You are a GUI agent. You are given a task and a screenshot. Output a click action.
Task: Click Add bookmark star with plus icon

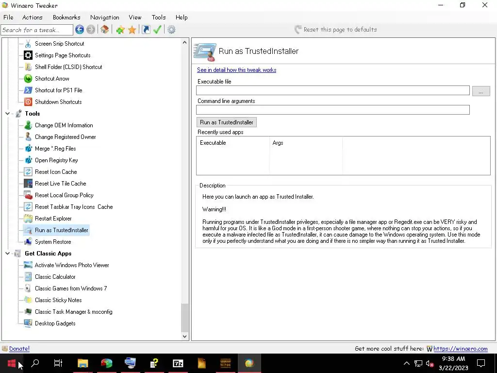pos(120,30)
